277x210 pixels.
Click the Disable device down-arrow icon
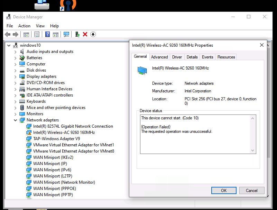coord(93,34)
